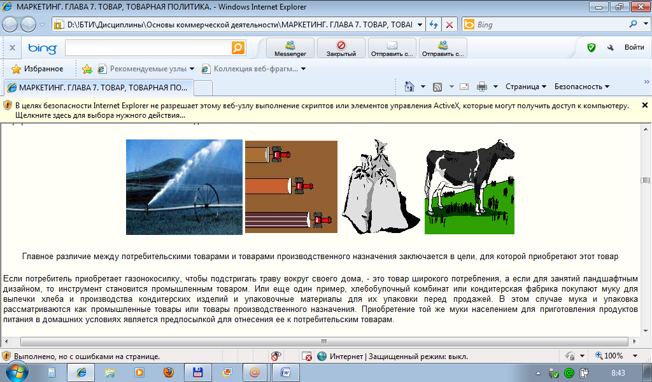
Task: Open the Страница menu
Action: click(525, 87)
